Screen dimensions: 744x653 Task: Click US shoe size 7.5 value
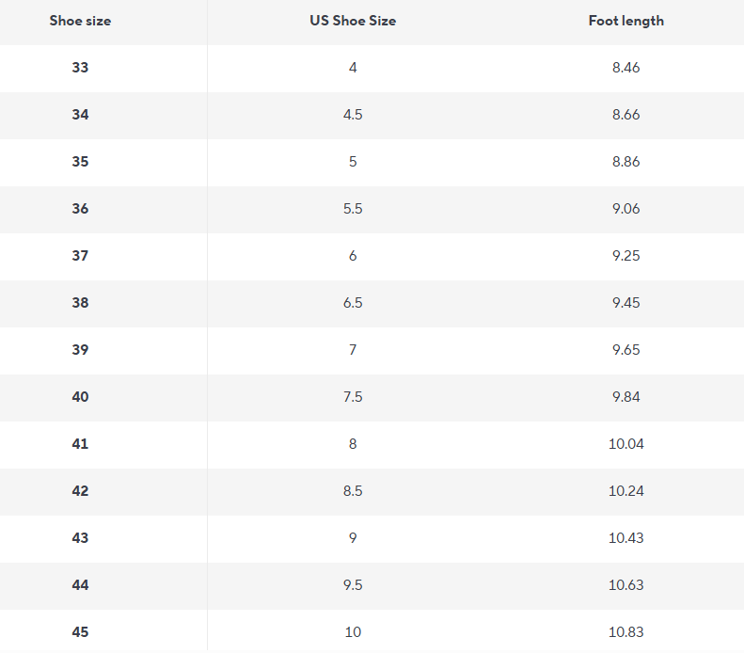(x=353, y=397)
